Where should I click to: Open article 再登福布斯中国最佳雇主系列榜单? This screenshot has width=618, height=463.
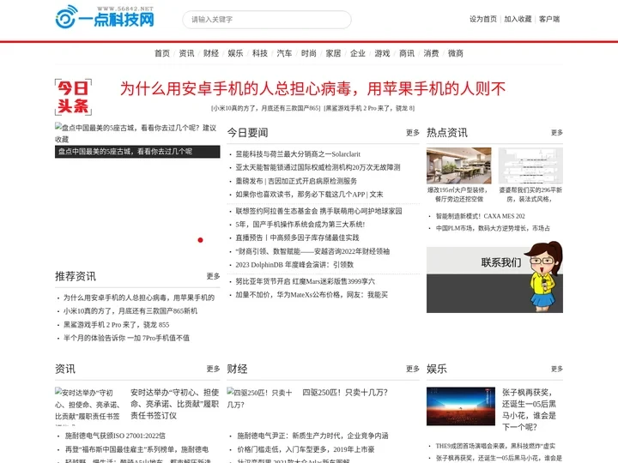(136, 449)
